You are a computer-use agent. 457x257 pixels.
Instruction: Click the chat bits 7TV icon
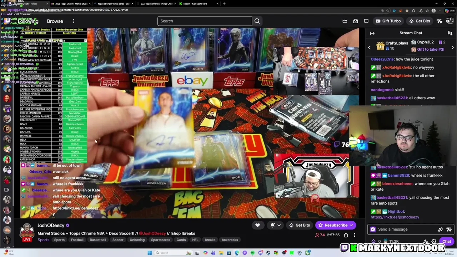click(x=449, y=230)
